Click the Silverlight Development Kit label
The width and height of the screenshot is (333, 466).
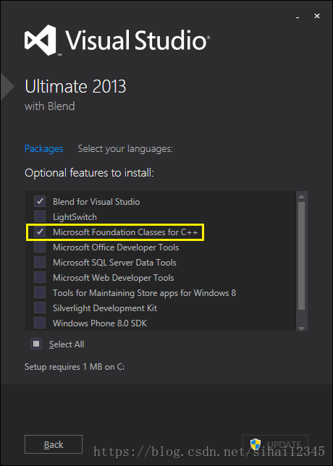(105, 308)
